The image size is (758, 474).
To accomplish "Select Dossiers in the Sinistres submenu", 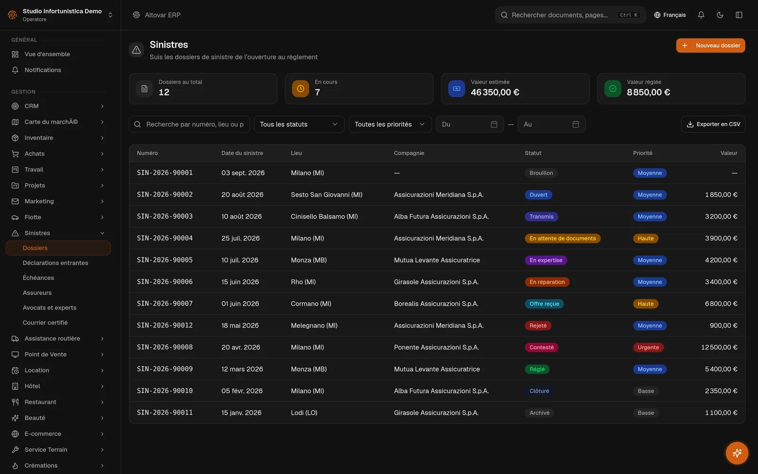I will coord(58,248).
